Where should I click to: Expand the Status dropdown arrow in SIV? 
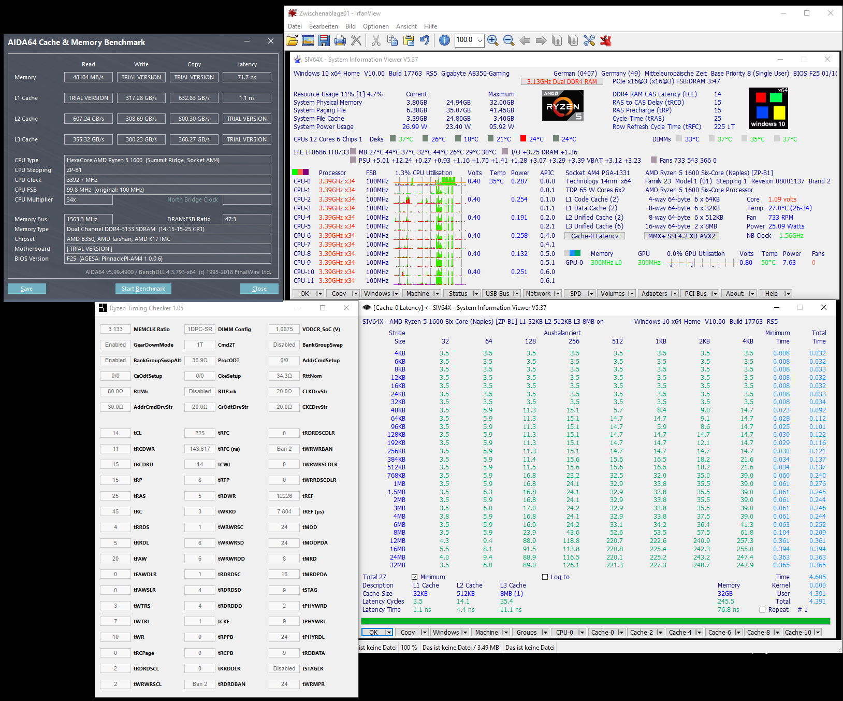click(476, 294)
